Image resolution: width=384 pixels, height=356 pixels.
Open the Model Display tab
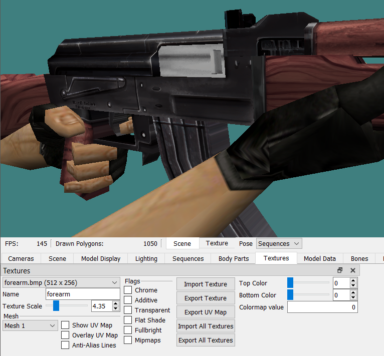point(101,259)
